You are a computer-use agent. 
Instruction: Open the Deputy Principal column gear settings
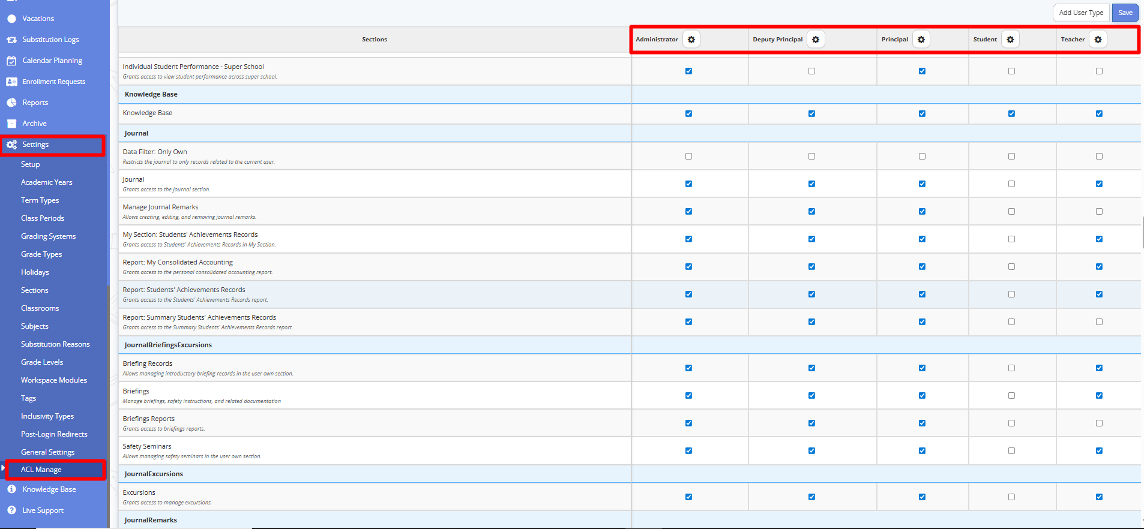point(816,40)
